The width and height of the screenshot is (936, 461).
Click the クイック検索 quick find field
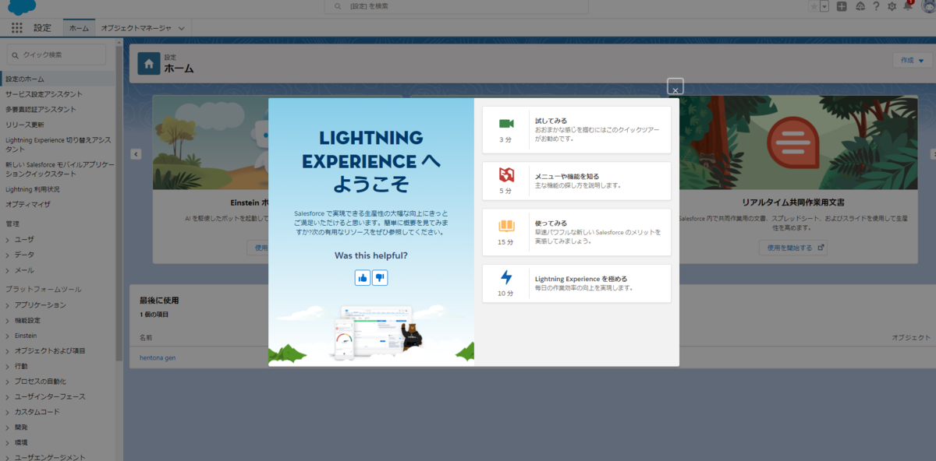[56, 55]
